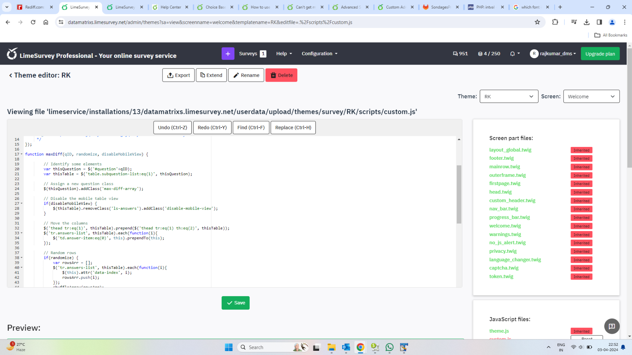632x355 pixels.
Task: Collapse the code block at line 27
Action: coord(21,203)
